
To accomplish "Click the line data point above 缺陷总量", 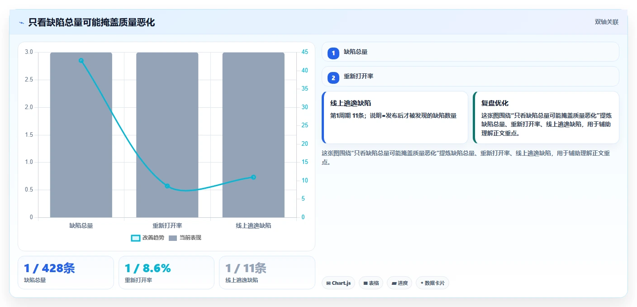I will pos(81,60).
